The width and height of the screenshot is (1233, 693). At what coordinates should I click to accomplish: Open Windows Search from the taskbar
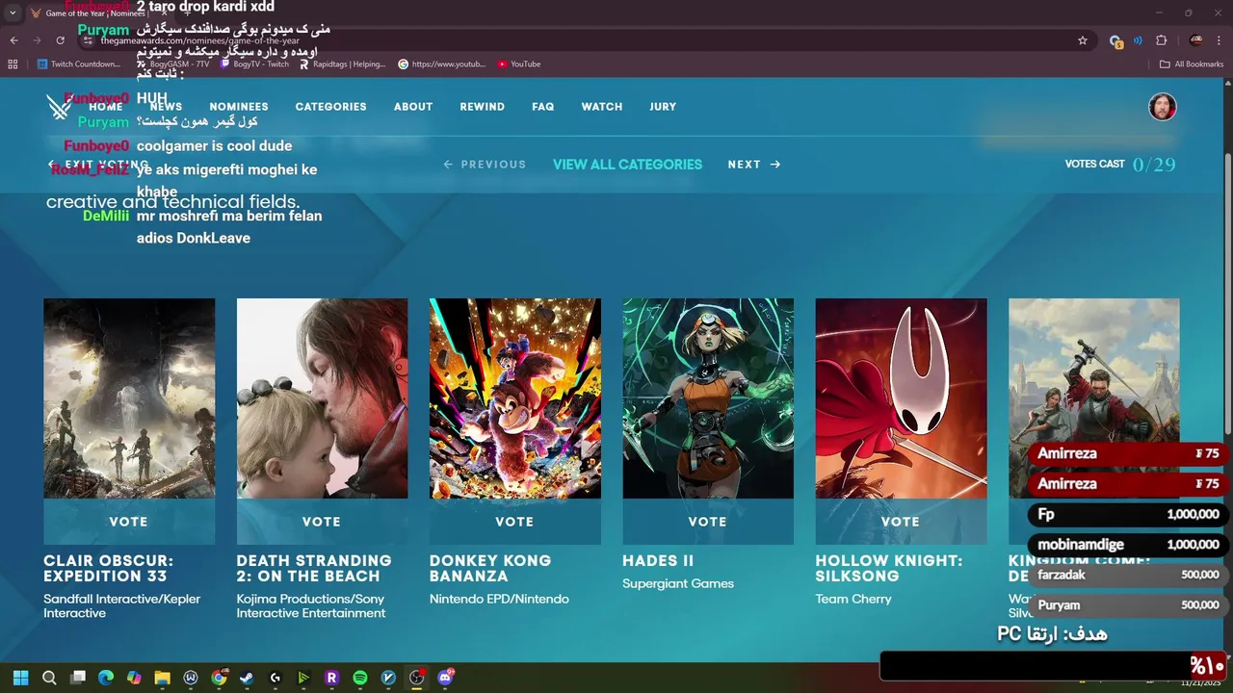[49, 678]
